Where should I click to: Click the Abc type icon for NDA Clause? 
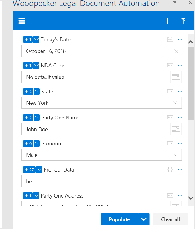click(x=170, y=65)
